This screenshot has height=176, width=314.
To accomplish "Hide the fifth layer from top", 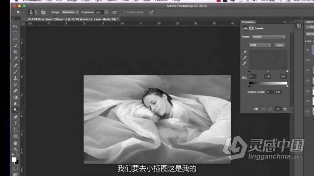I will pyautogui.click(x=308, y=91).
